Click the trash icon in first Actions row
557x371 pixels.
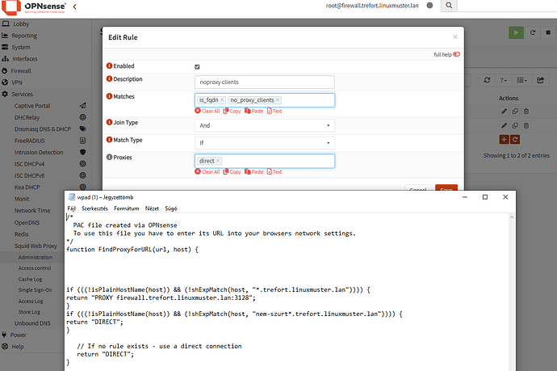click(x=526, y=112)
